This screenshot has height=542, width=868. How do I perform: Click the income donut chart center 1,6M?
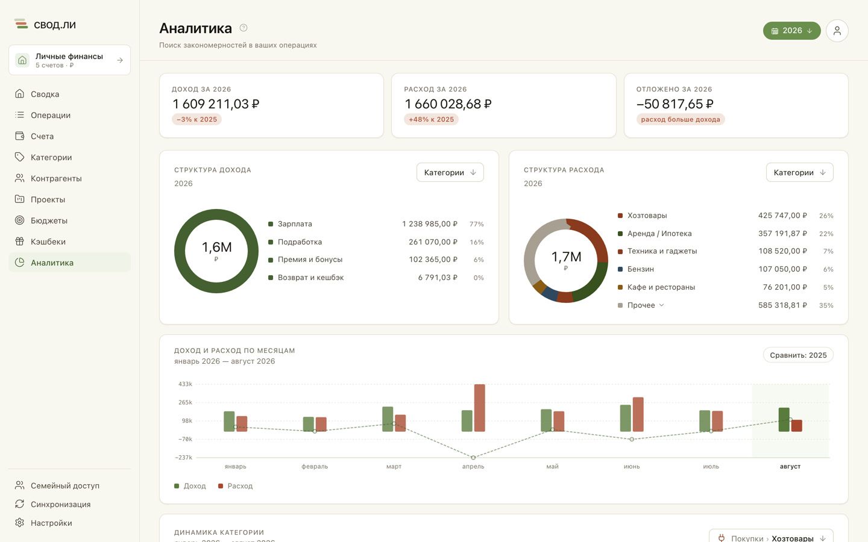[x=216, y=251]
